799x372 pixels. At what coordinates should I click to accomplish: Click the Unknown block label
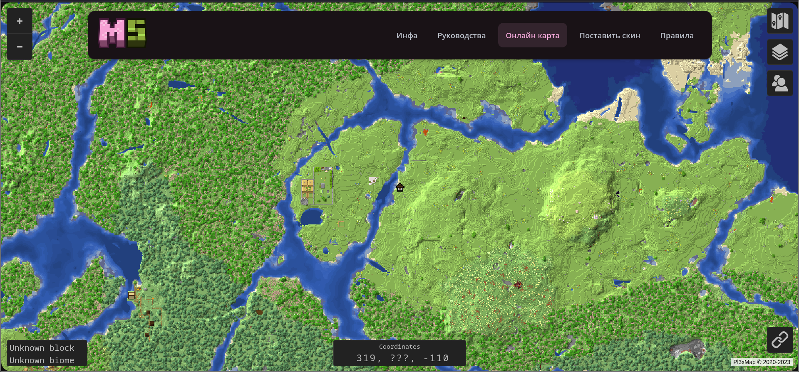click(x=42, y=348)
